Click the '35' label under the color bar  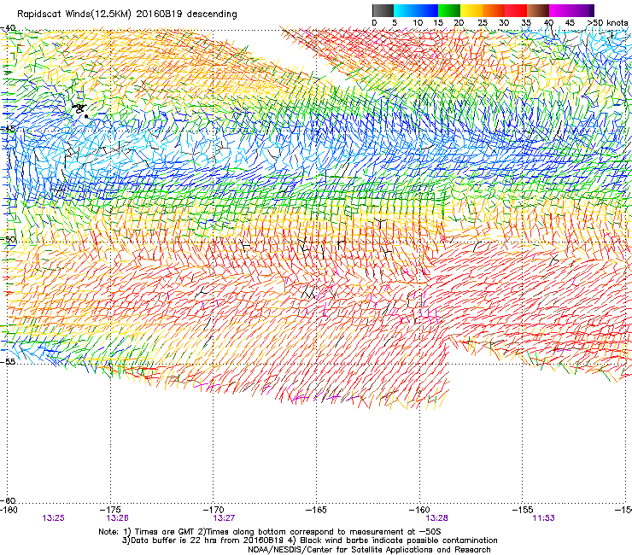526,23
